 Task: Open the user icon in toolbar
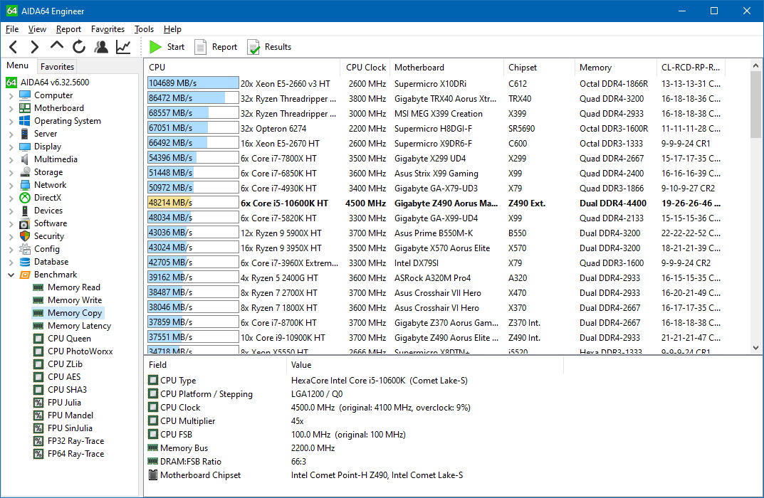tap(101, 47)
